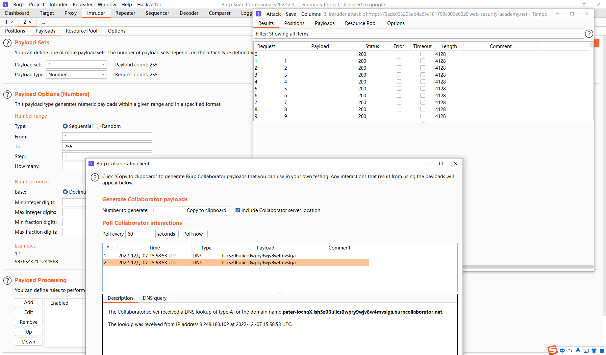Click the Poll every seconds field
606x355 pixels.
(x=140, y=234)
